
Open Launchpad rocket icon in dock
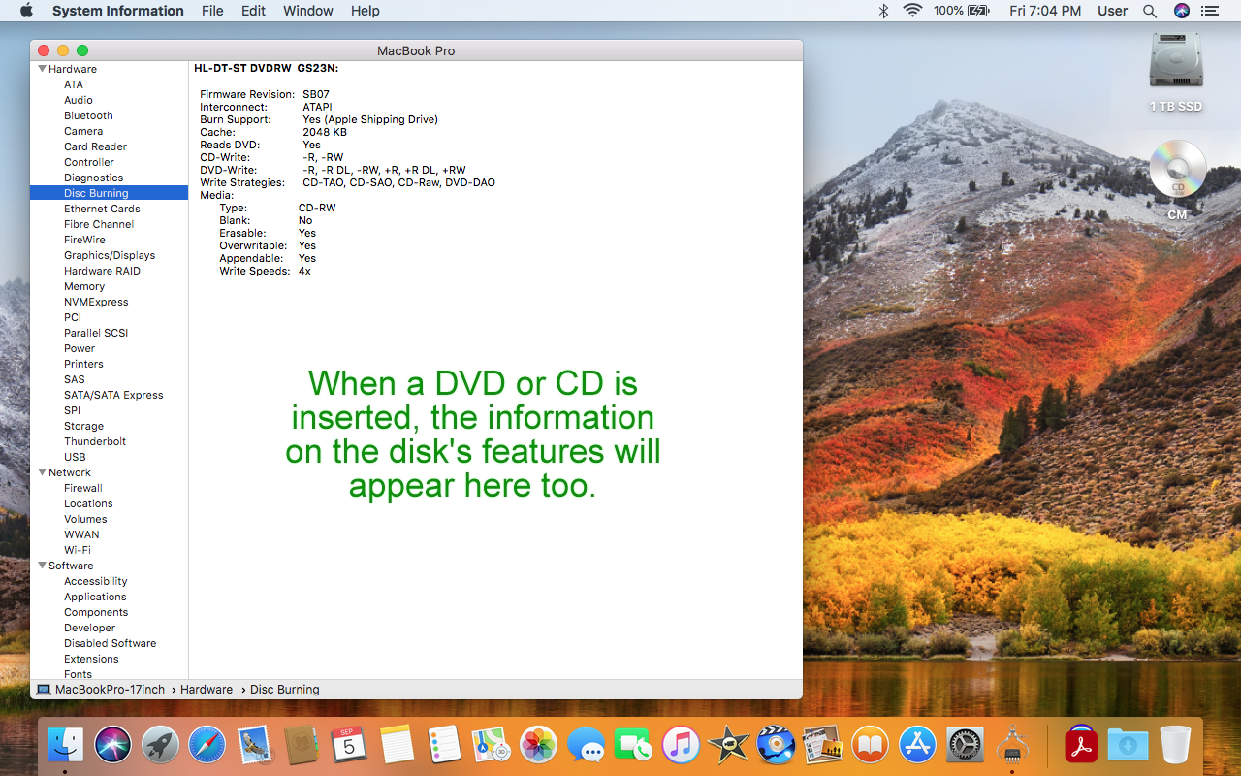pyautogui.click(x=160, y=745)
